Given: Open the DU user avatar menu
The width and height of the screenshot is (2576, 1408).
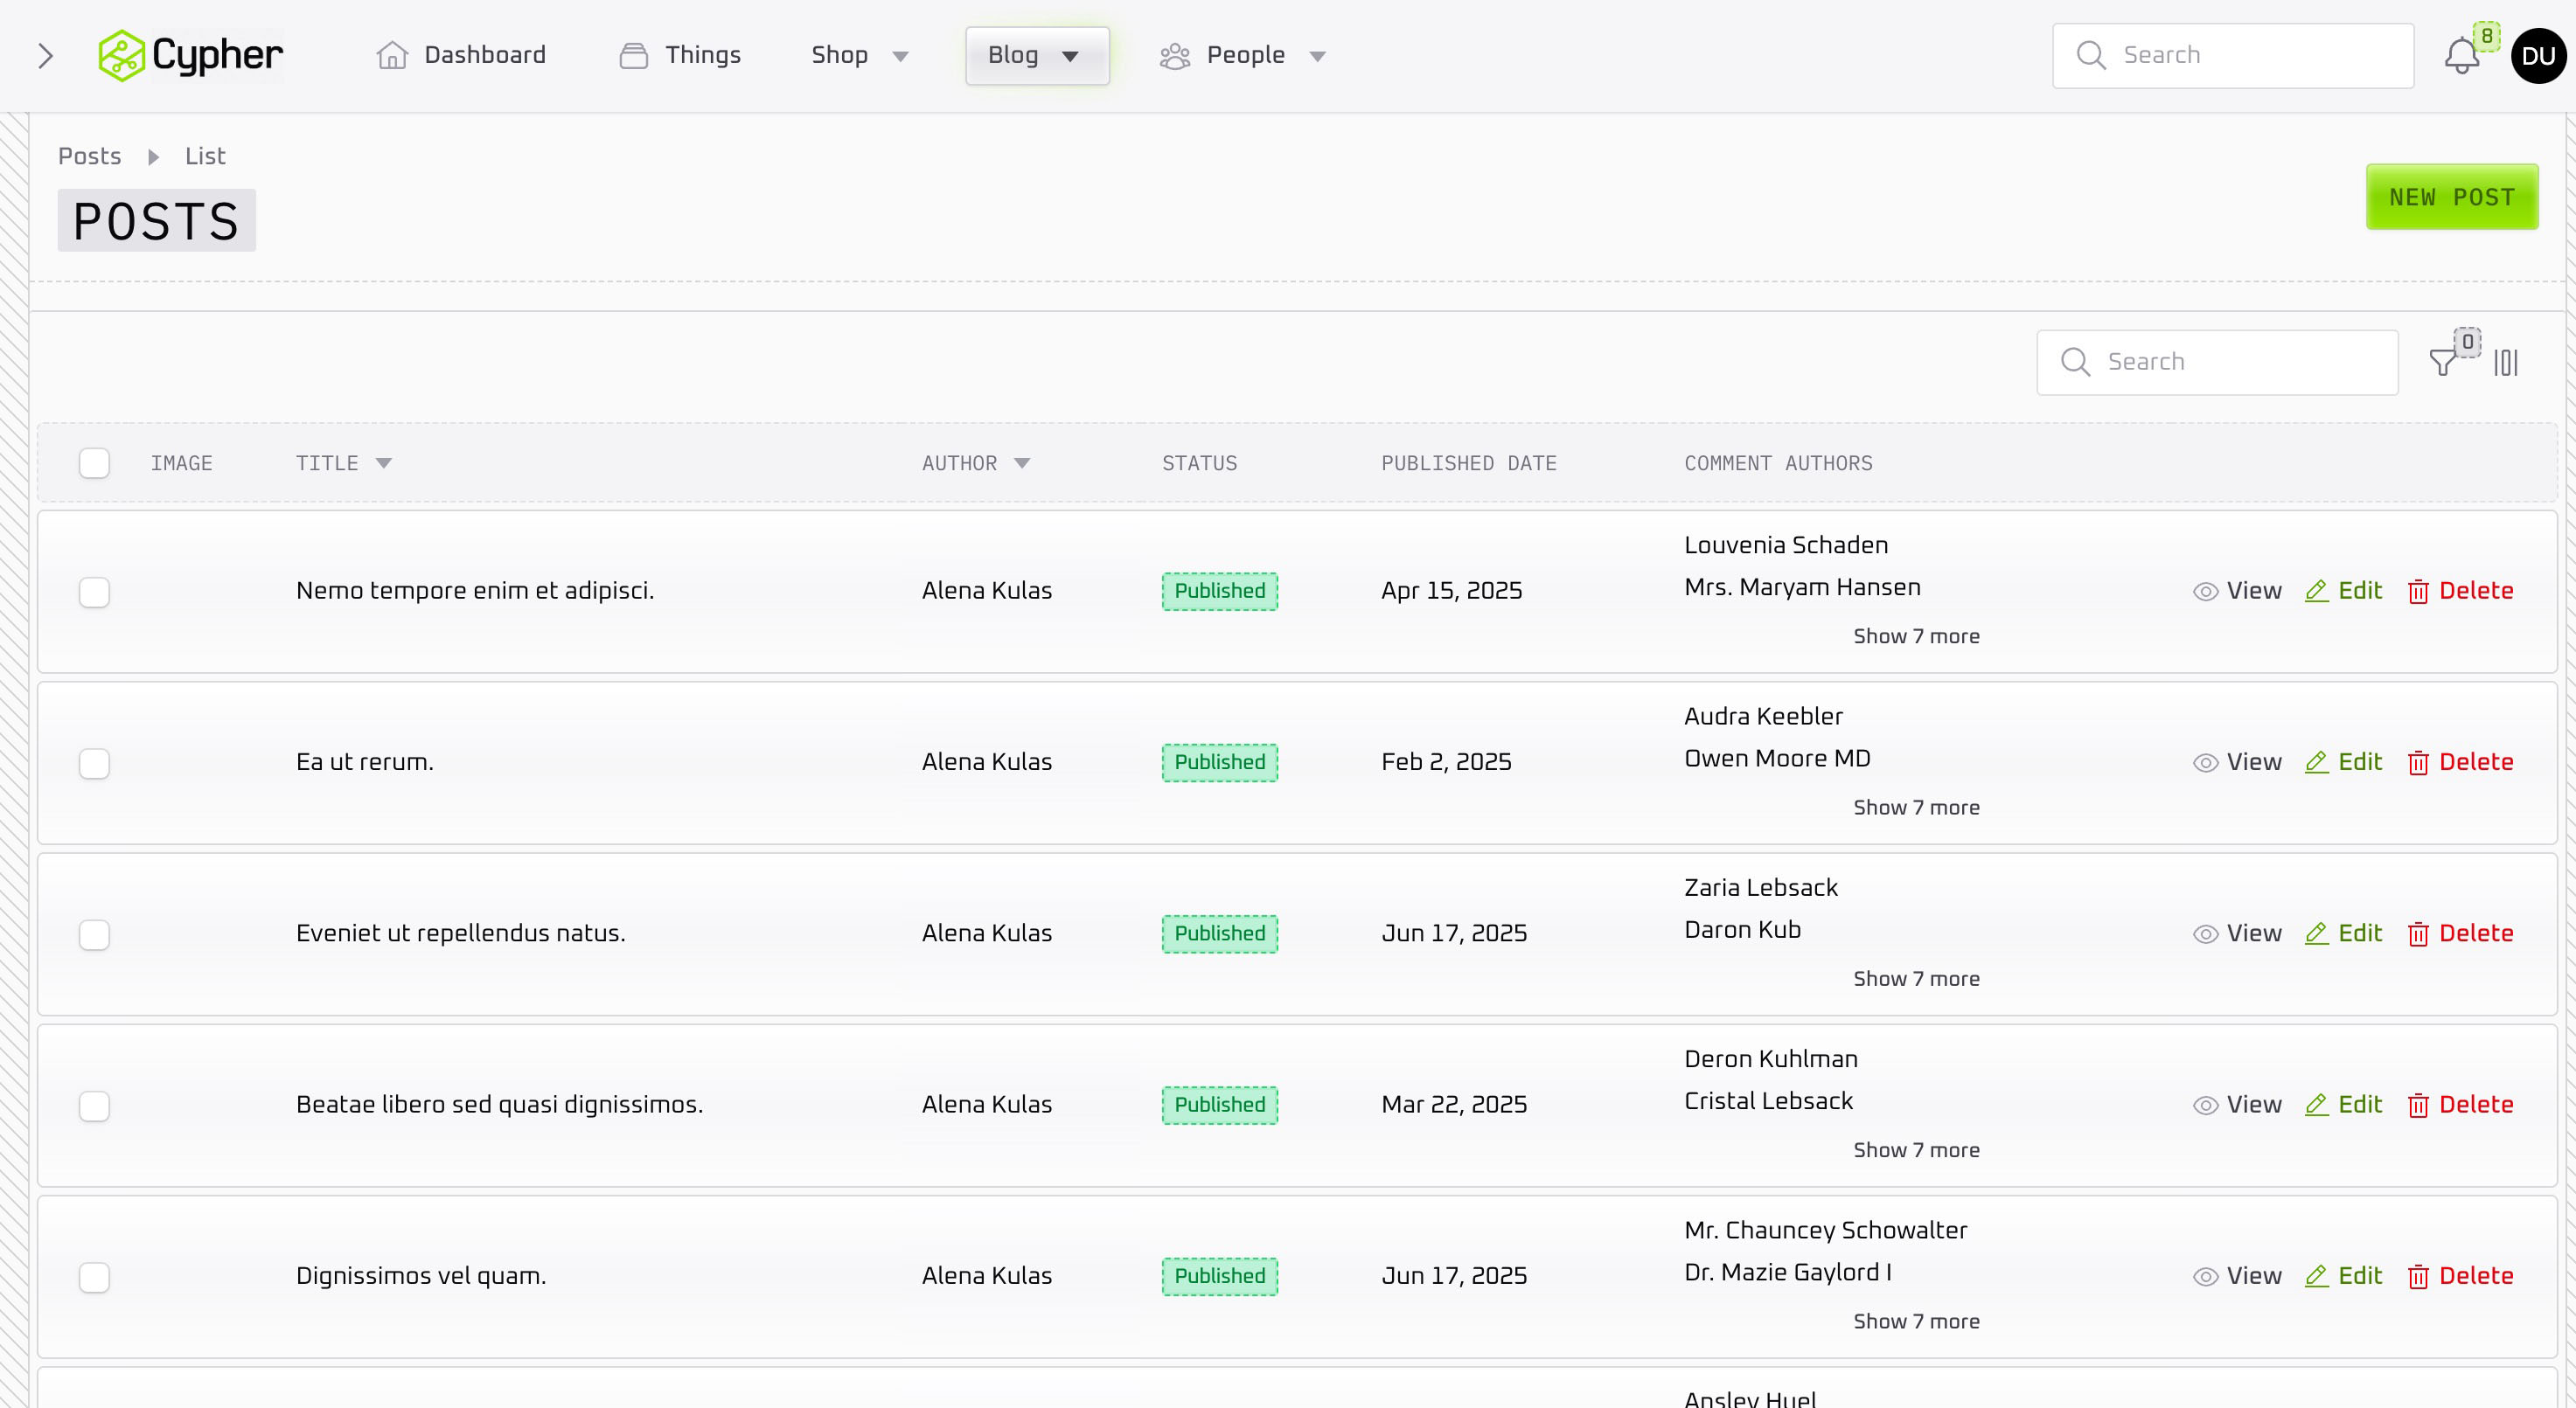Looking at the screenshot, I should point(2538,56).
